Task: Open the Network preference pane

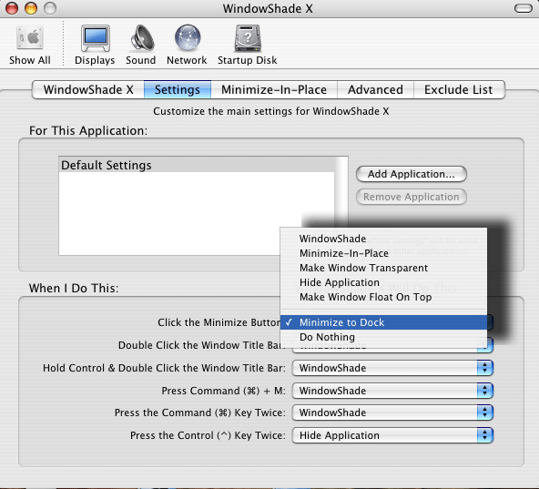Action: pyautogui.click(x=187, y=45)
